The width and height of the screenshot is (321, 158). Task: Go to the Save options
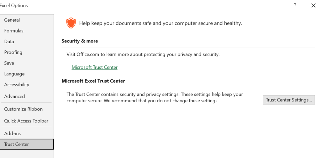click(9, 63)
